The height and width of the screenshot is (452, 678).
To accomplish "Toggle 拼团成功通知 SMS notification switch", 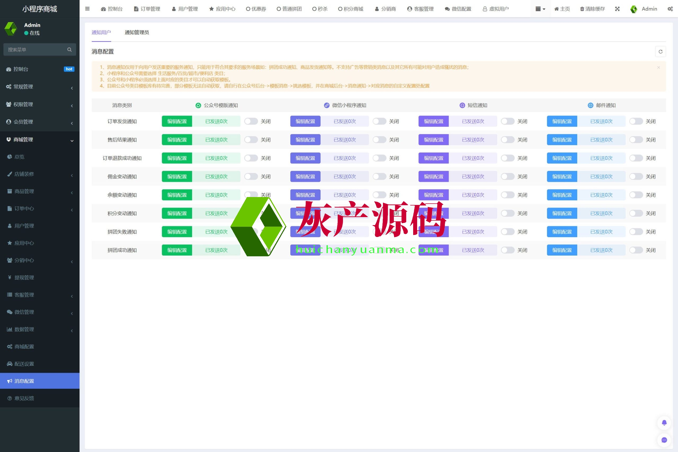I will 507,250.
